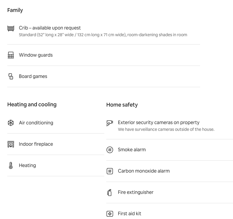Image resolution: width=233 pixels, height=219 pixels.
Task: Click the window guards grid icon
Action: pos(11,55)
